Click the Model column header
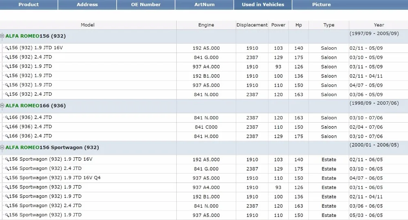The width and height of the screenshot is (408, 220). pyautogui.click(x=88, y=25)
